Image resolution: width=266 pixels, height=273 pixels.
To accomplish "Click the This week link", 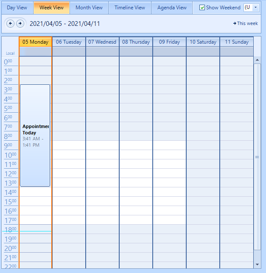I will point(245,23).
